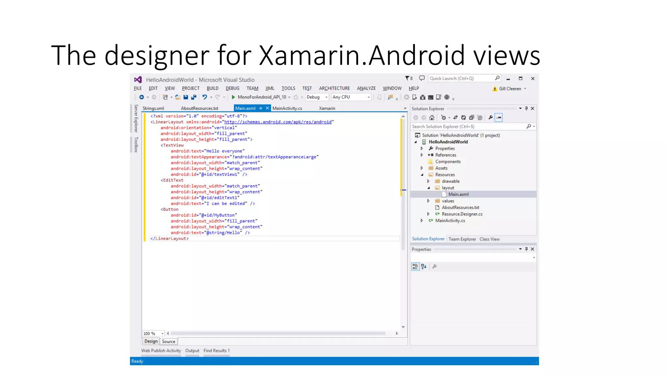This screenshot has height=376, width=669.
Task: Close the Main.axml tab
Action: click(x=267, y=108)
